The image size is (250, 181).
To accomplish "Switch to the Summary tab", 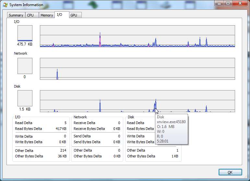I will tap(16, 15).
